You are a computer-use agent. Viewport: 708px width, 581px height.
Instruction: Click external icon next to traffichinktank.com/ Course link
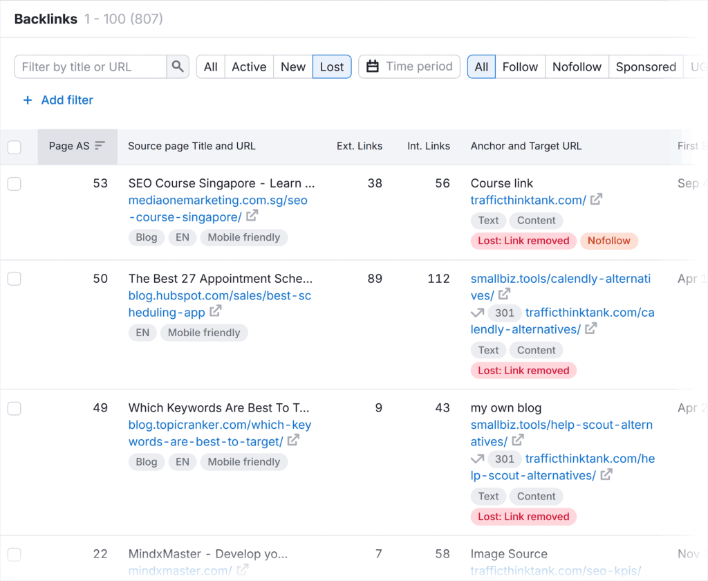pos(596,200)
